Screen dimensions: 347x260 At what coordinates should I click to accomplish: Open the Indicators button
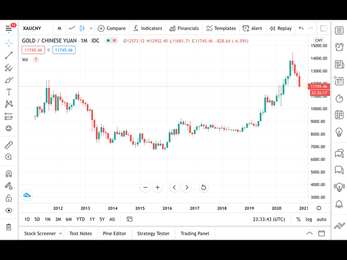point(147,28)
